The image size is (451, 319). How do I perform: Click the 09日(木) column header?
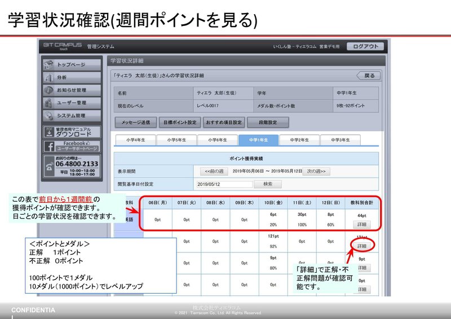point(244,202)
